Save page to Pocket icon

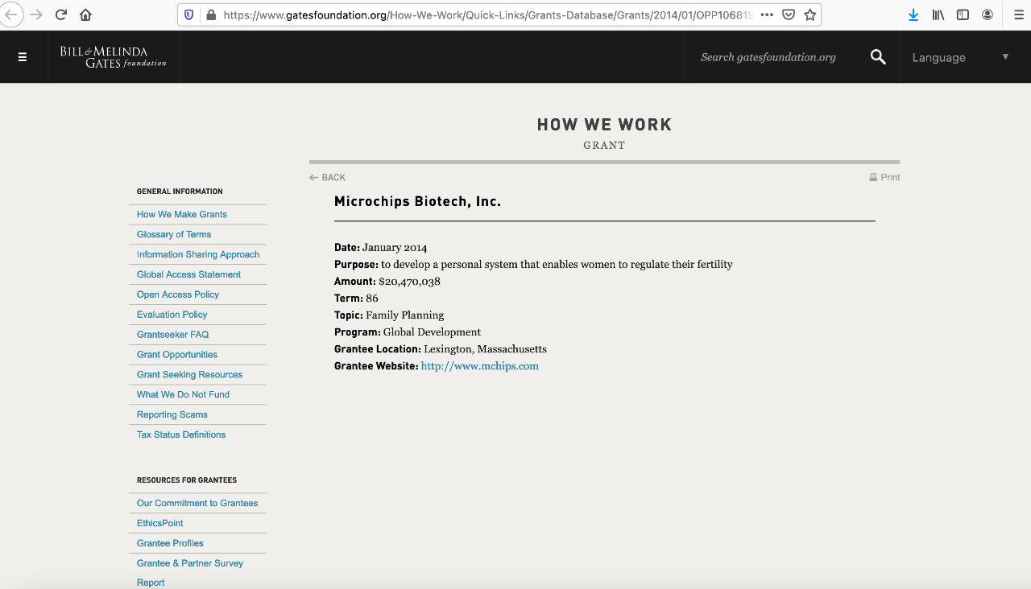tap(789, 14)
